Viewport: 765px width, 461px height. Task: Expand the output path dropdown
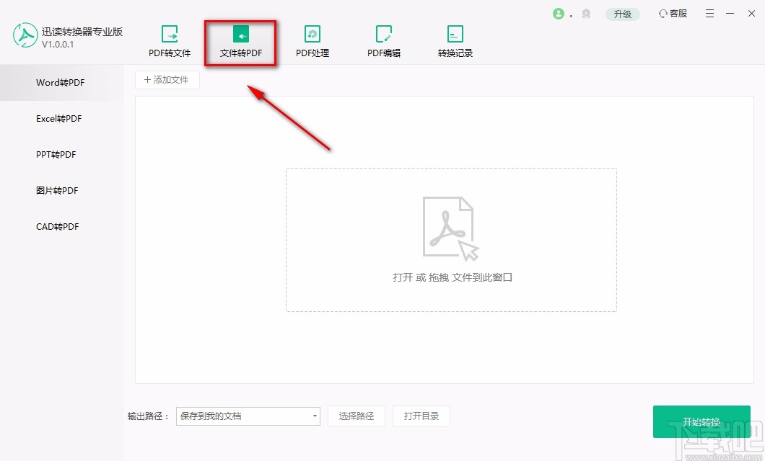[314, 416]
